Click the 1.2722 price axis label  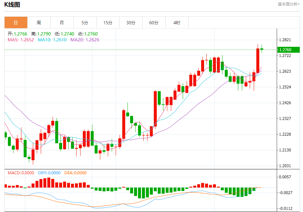(285, 55)
